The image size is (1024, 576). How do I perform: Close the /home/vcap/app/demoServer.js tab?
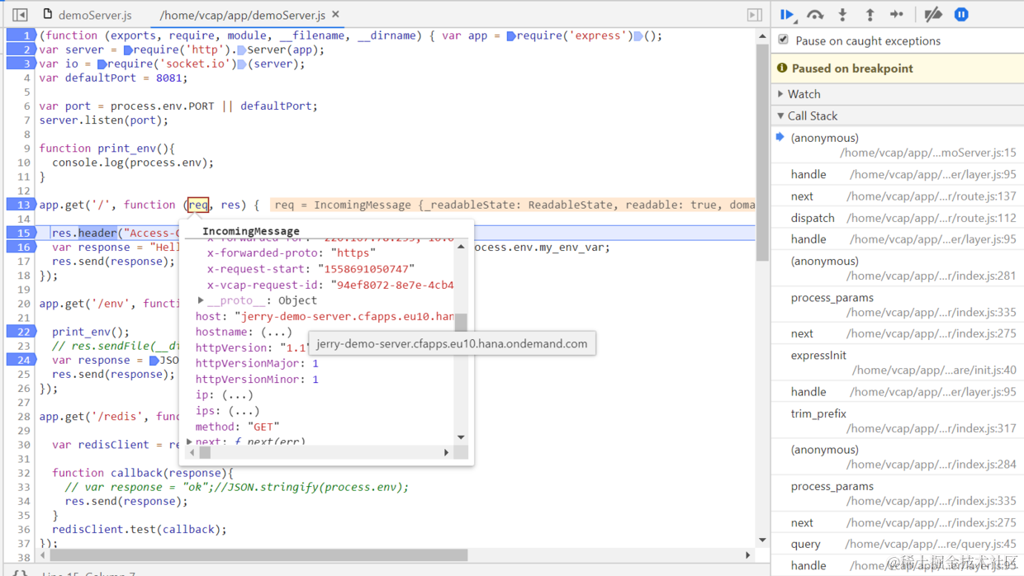point(335,15)
